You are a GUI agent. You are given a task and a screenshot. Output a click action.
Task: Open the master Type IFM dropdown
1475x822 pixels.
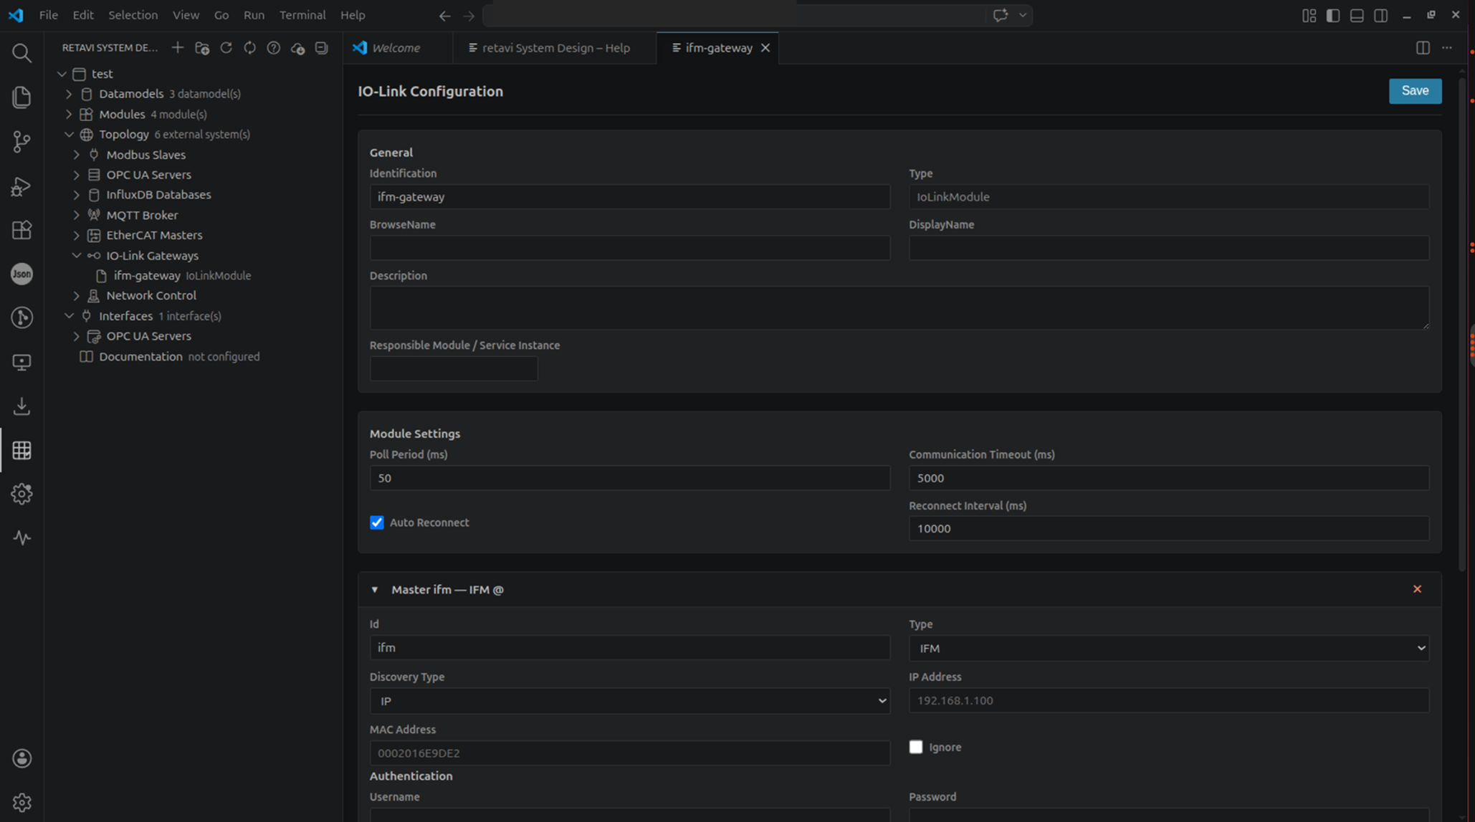(1169, 648)
